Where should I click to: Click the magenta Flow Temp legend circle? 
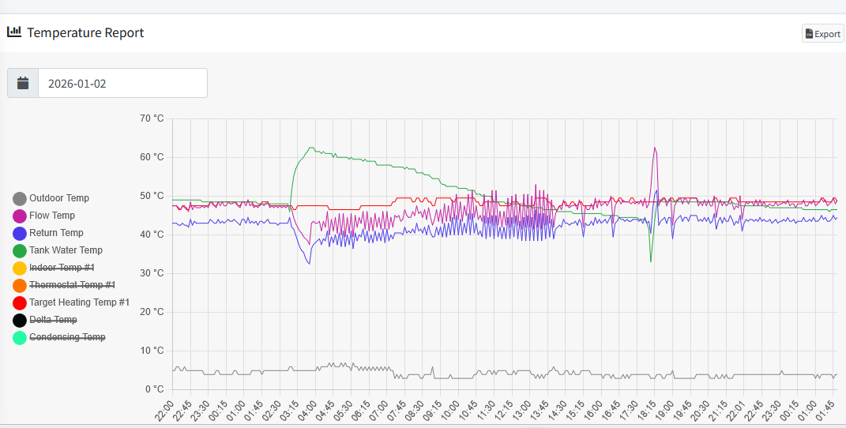coord(20,216)
